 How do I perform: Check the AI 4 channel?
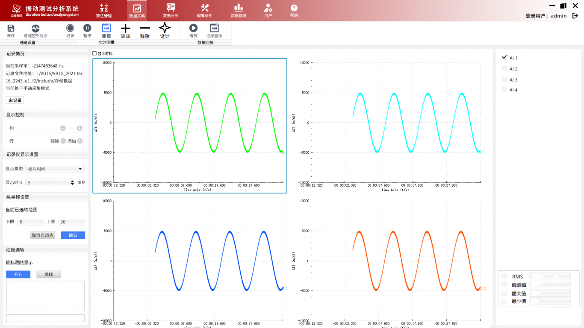(x=504, y=90)
